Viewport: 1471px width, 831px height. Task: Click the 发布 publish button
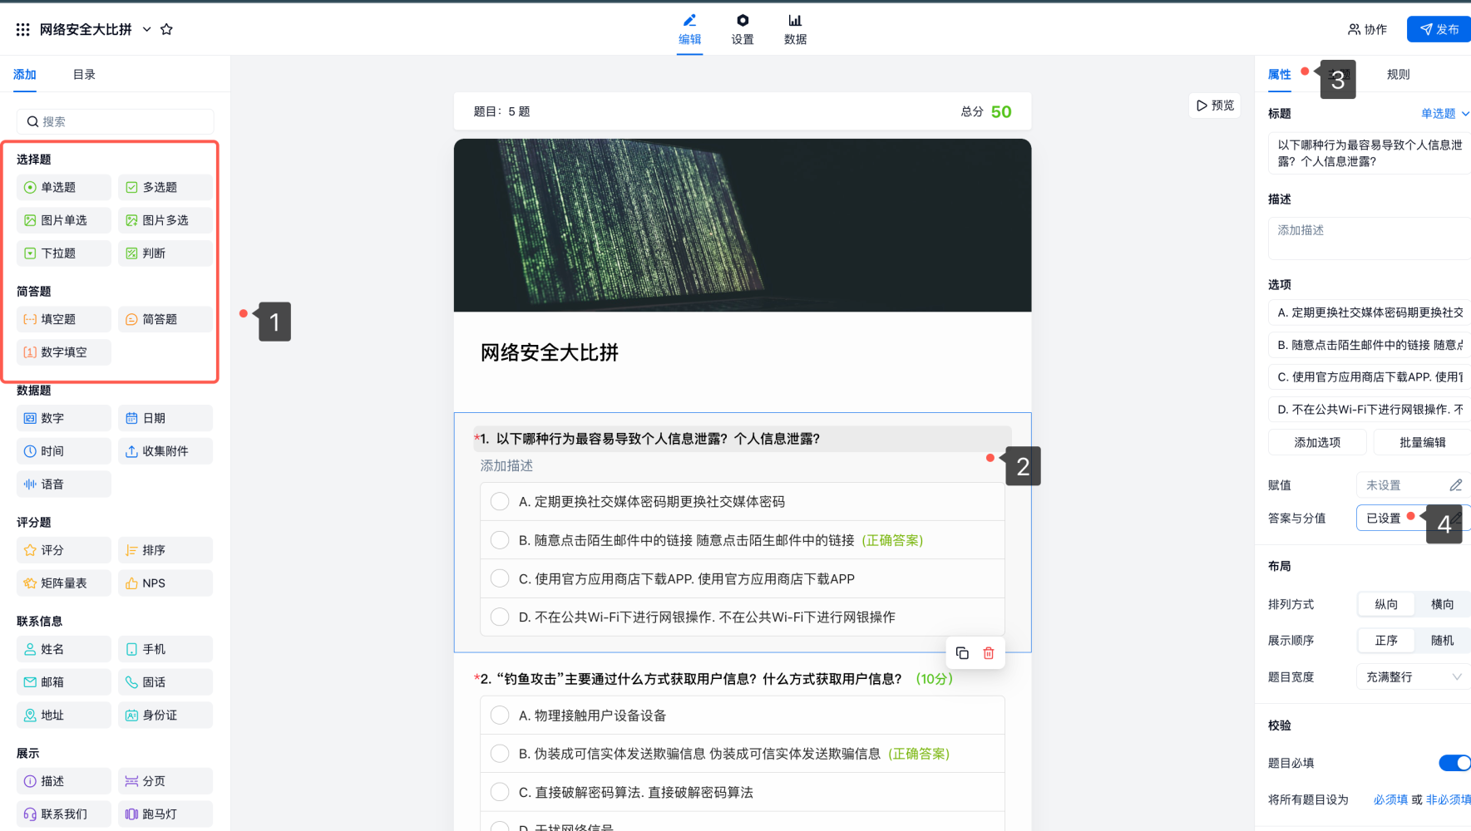tap(1439, 29)
